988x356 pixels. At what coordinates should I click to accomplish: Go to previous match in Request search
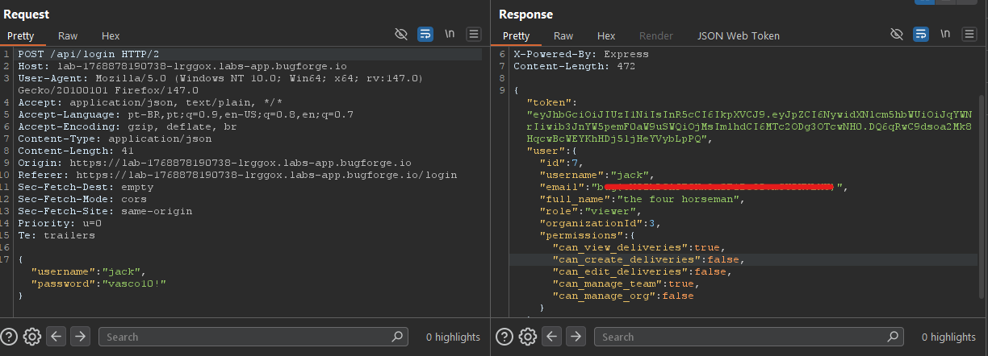point(57,337)
